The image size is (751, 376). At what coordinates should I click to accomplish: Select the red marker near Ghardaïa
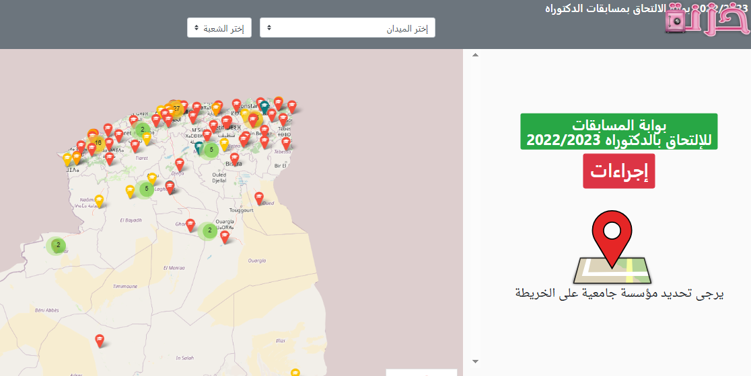tap(190, 224)
